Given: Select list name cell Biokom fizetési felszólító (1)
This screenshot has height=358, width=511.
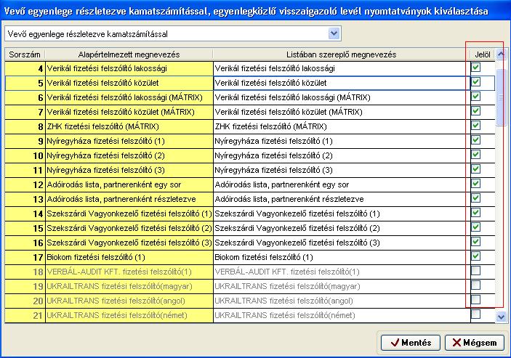Looking at the screenshot, I should (342, 257).
